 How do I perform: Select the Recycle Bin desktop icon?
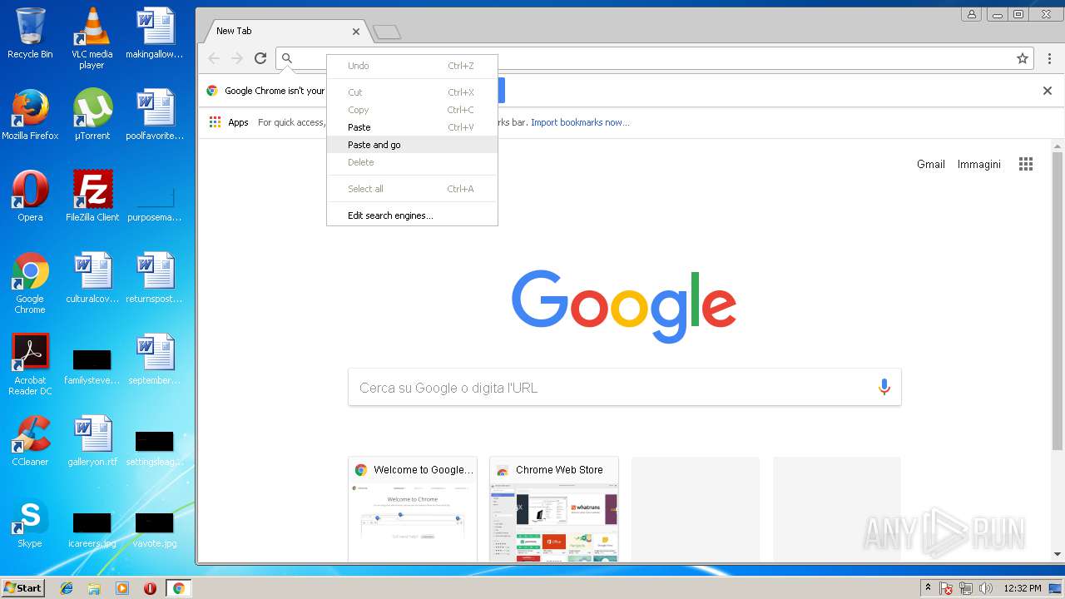[x=30, y=33]
